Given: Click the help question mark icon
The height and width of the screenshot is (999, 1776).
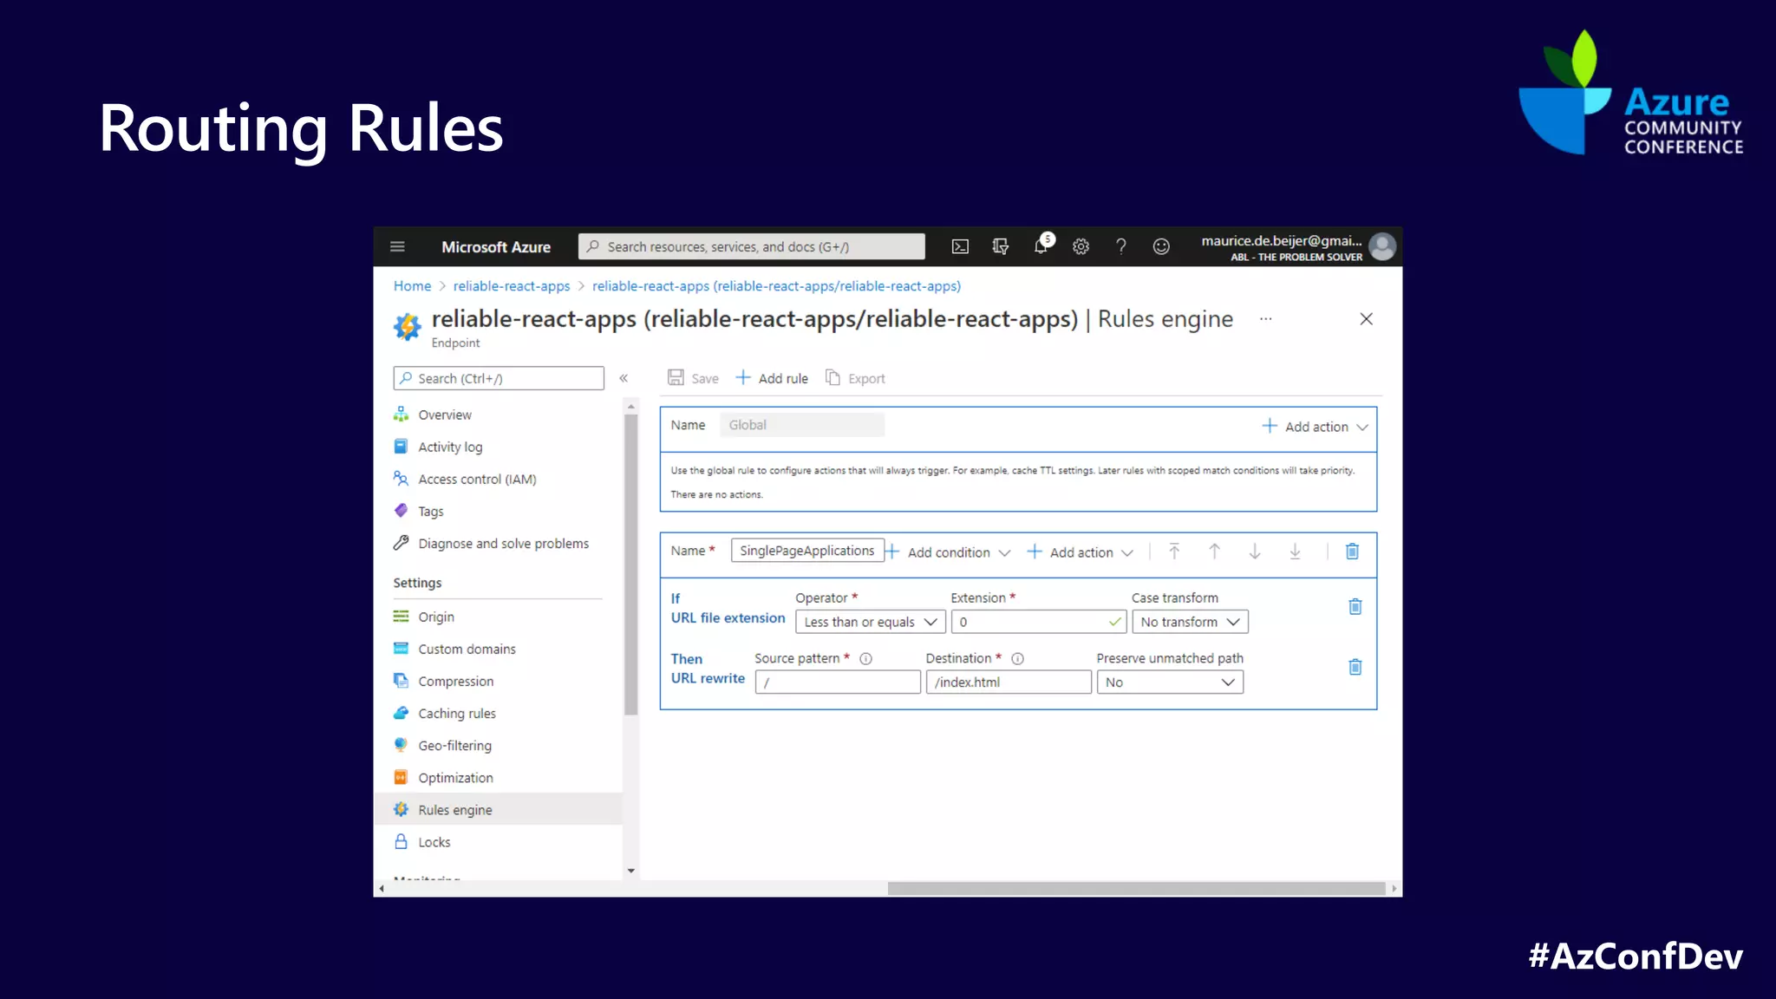Looking at the screenshot, I should tap(1120, 247).
